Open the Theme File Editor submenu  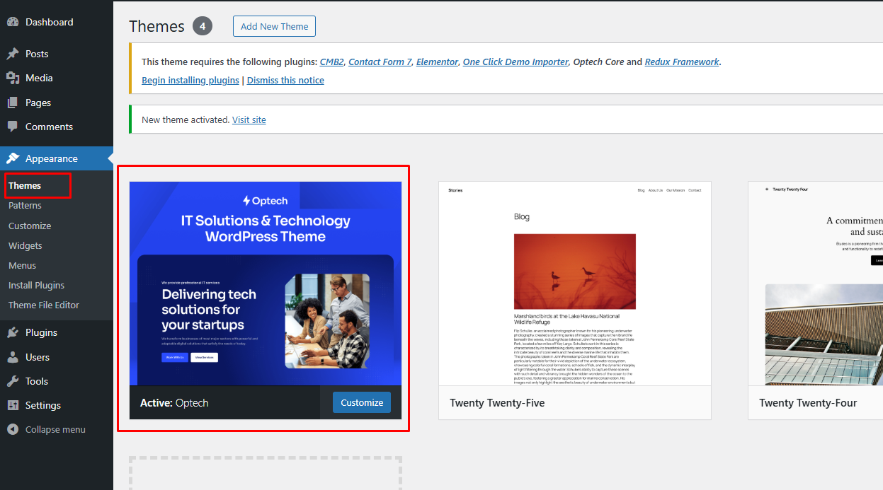point(44,305)
